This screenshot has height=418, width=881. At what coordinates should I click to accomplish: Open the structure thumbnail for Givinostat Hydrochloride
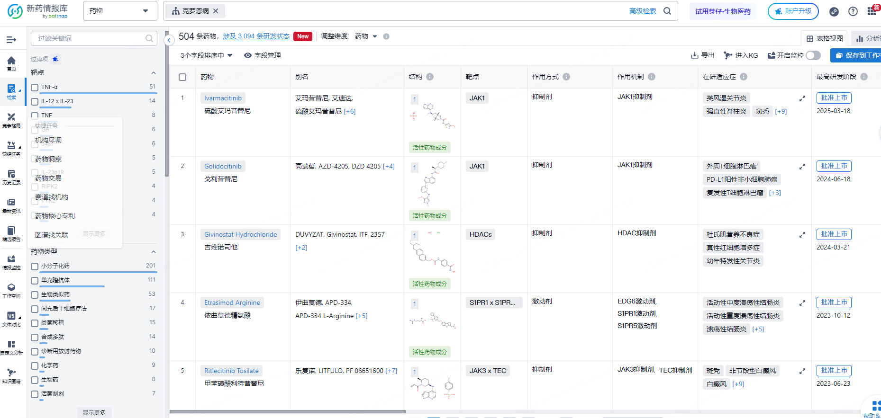(x=432, y=251)
